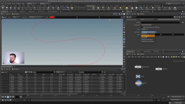The image size is (185, 104).
Task: Toggle Delete All Existing Color Attributes checkbox
Action: click(142, 27)
